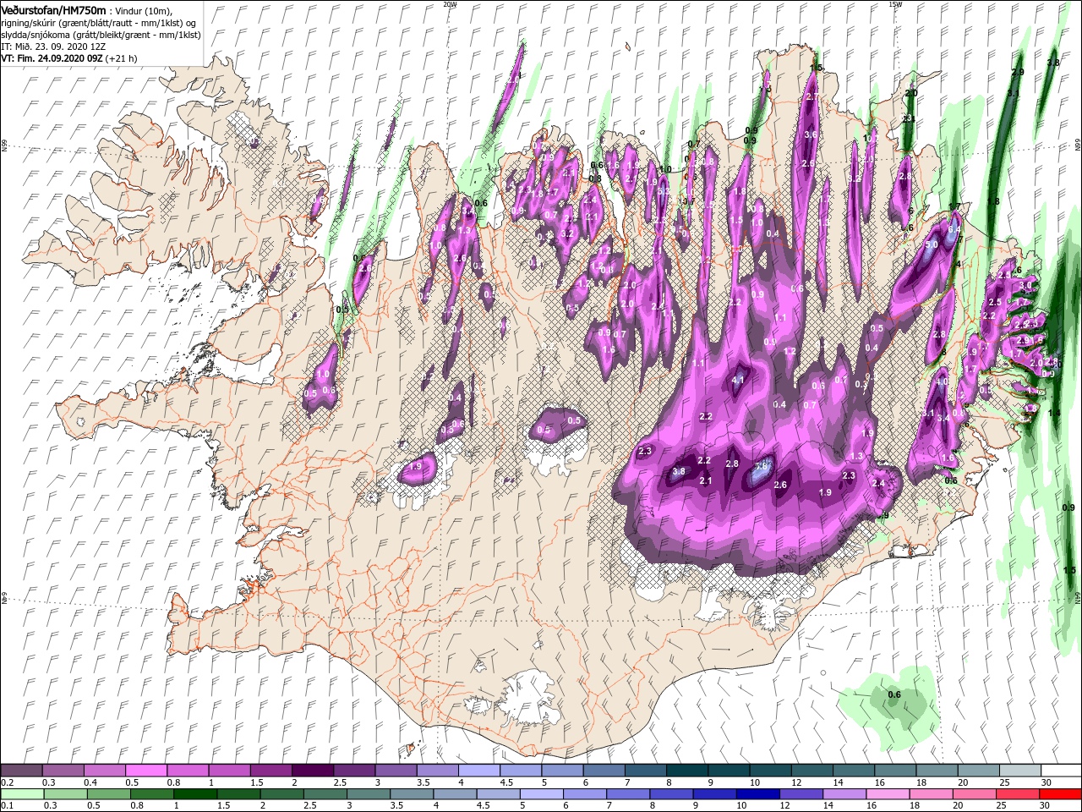The width and height of the screenshot is (1082, 812).
Task: Click the '3.6' value in the northeast snow band
Action: 810,134
